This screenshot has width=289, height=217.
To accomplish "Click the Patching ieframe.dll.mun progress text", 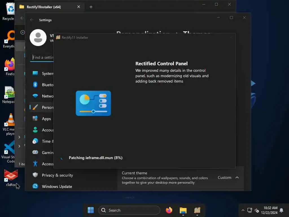I will coord(95,158).
